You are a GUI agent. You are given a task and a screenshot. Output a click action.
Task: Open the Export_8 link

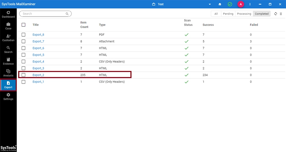38,34
